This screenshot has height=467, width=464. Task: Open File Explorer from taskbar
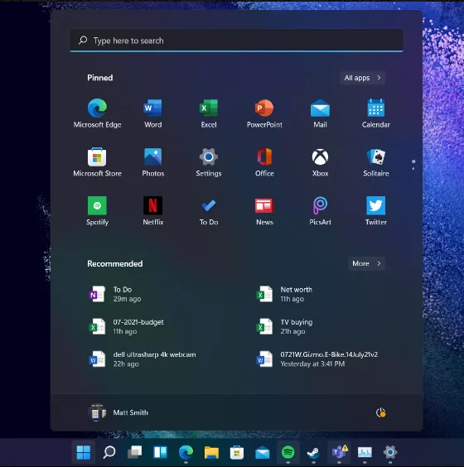click(211, 452)
